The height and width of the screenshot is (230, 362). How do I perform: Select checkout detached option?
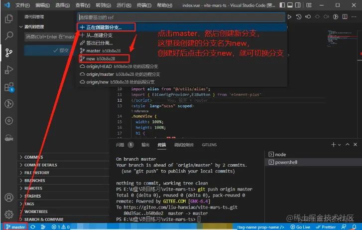pos(182,43)
